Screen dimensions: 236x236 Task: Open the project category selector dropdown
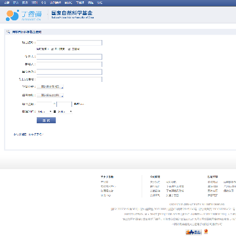(50, 95)
